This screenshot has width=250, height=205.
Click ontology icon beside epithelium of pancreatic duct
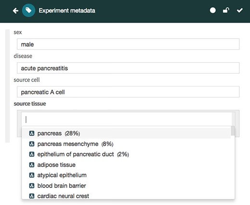click(x=32, y=154)
